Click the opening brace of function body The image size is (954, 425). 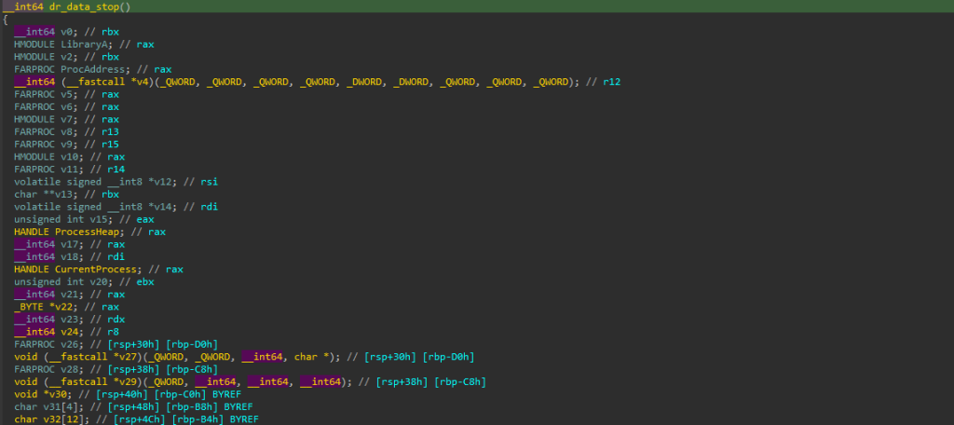click(x=6, y=20)
